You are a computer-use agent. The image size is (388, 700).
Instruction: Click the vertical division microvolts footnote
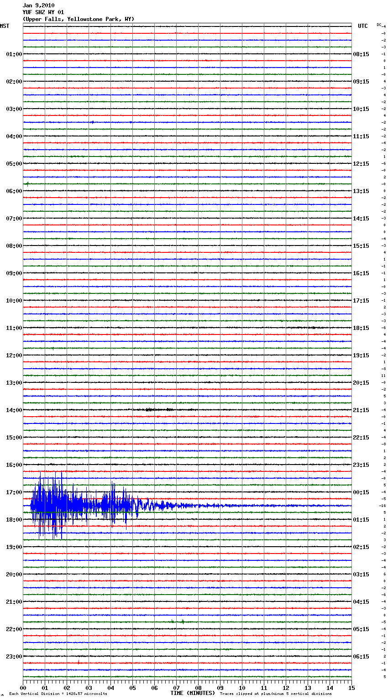pyautogui.click(x=58, y=694)
